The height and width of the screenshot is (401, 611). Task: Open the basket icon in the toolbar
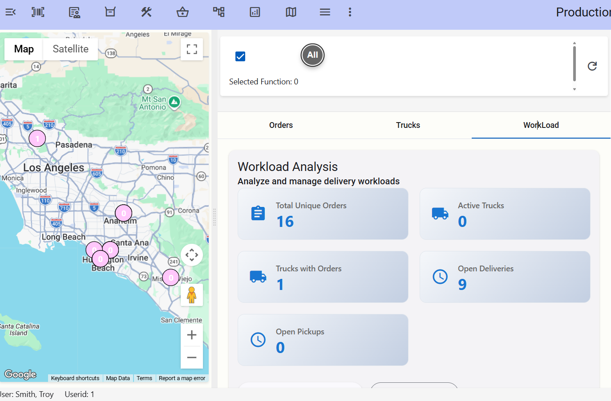pos(182,12)
